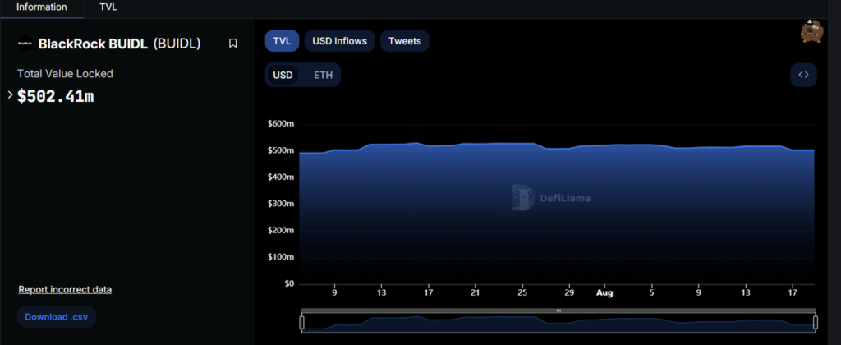This screenshot has width=841, height=345.
Task: Click the llama mascot avatar icon
Action: click(x=812, y=32)
